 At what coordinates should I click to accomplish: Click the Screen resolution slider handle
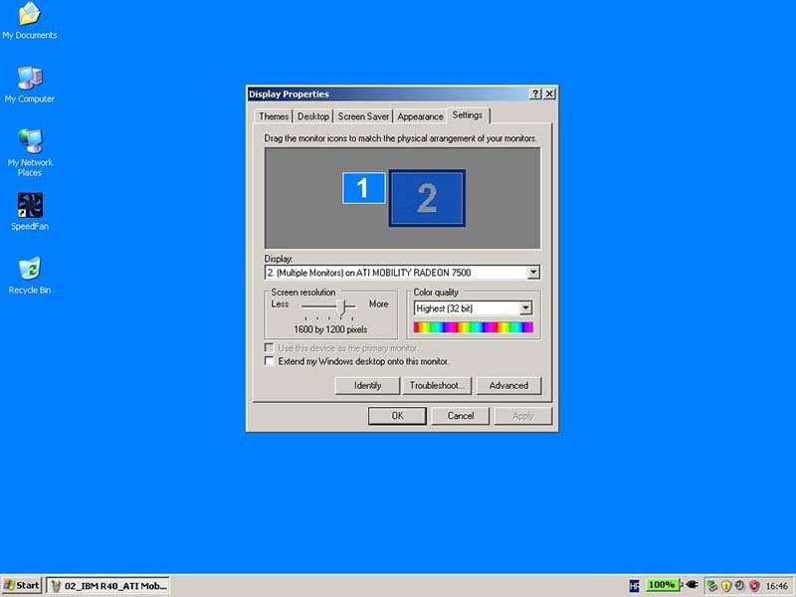341,305
